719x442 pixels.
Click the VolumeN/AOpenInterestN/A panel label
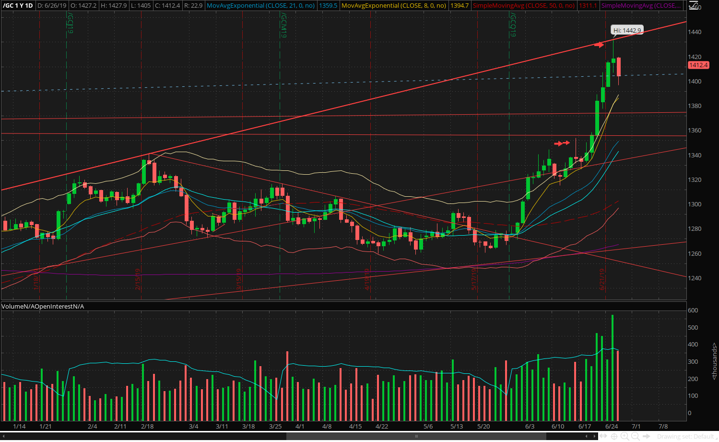click(43, 306)
